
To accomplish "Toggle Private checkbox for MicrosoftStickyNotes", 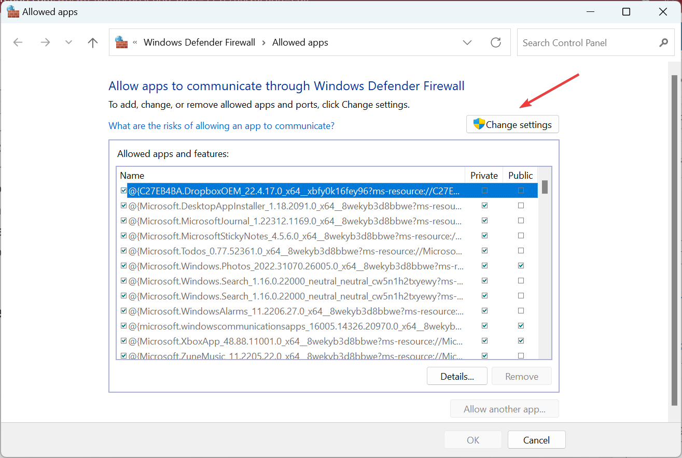I will [x=484, y=236].
